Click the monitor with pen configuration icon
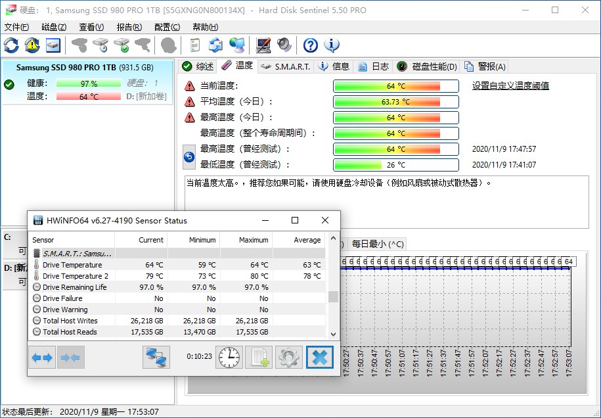 pyautogui.click(x=263, y=45)
